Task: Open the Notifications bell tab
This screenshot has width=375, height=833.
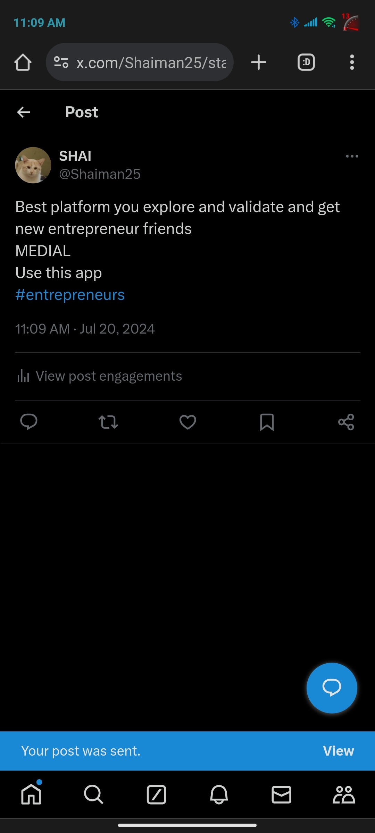Action: (219, 794)
